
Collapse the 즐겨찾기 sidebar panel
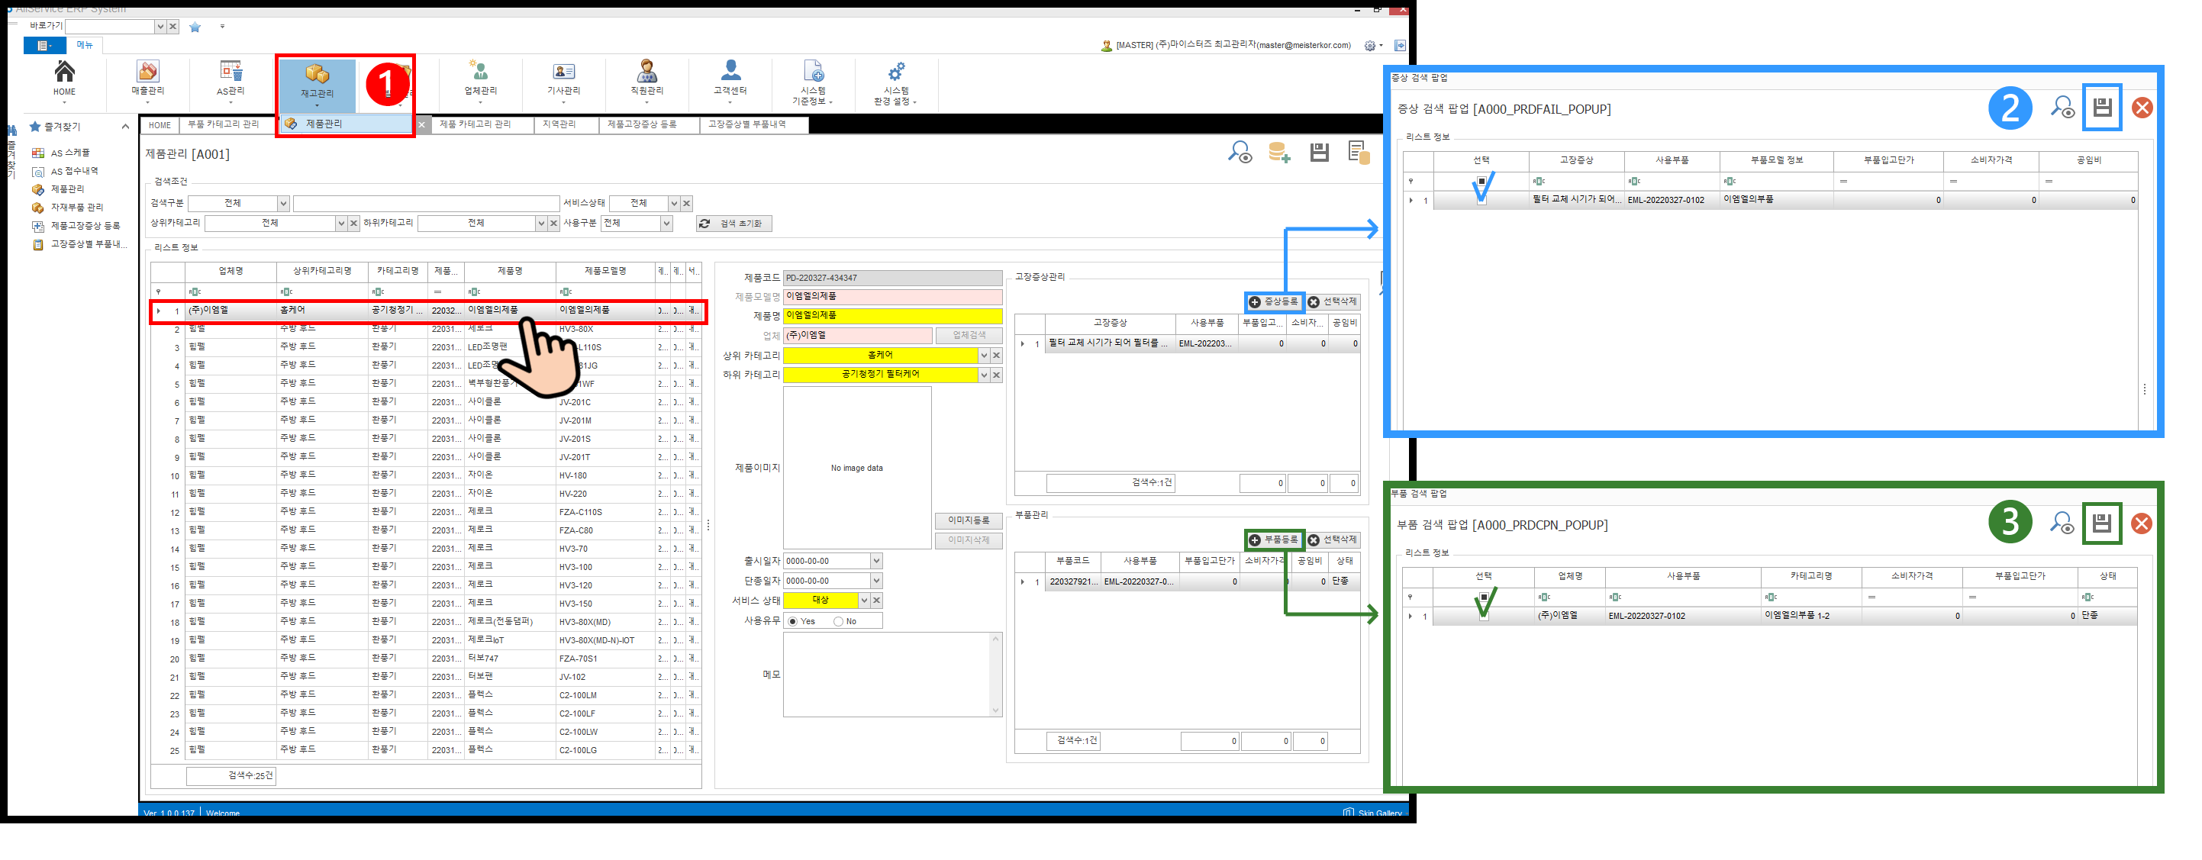[x=125, y=127]
